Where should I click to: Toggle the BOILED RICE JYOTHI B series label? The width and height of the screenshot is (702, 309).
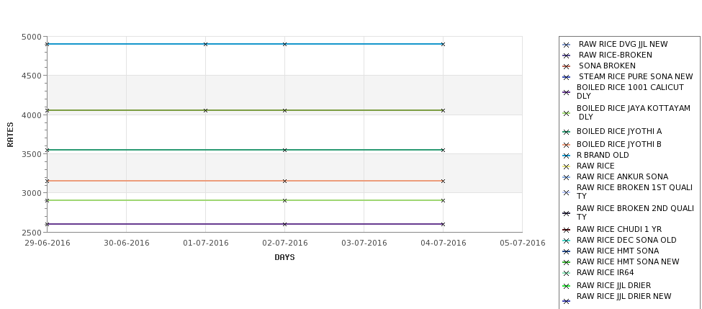pos(618,144)
